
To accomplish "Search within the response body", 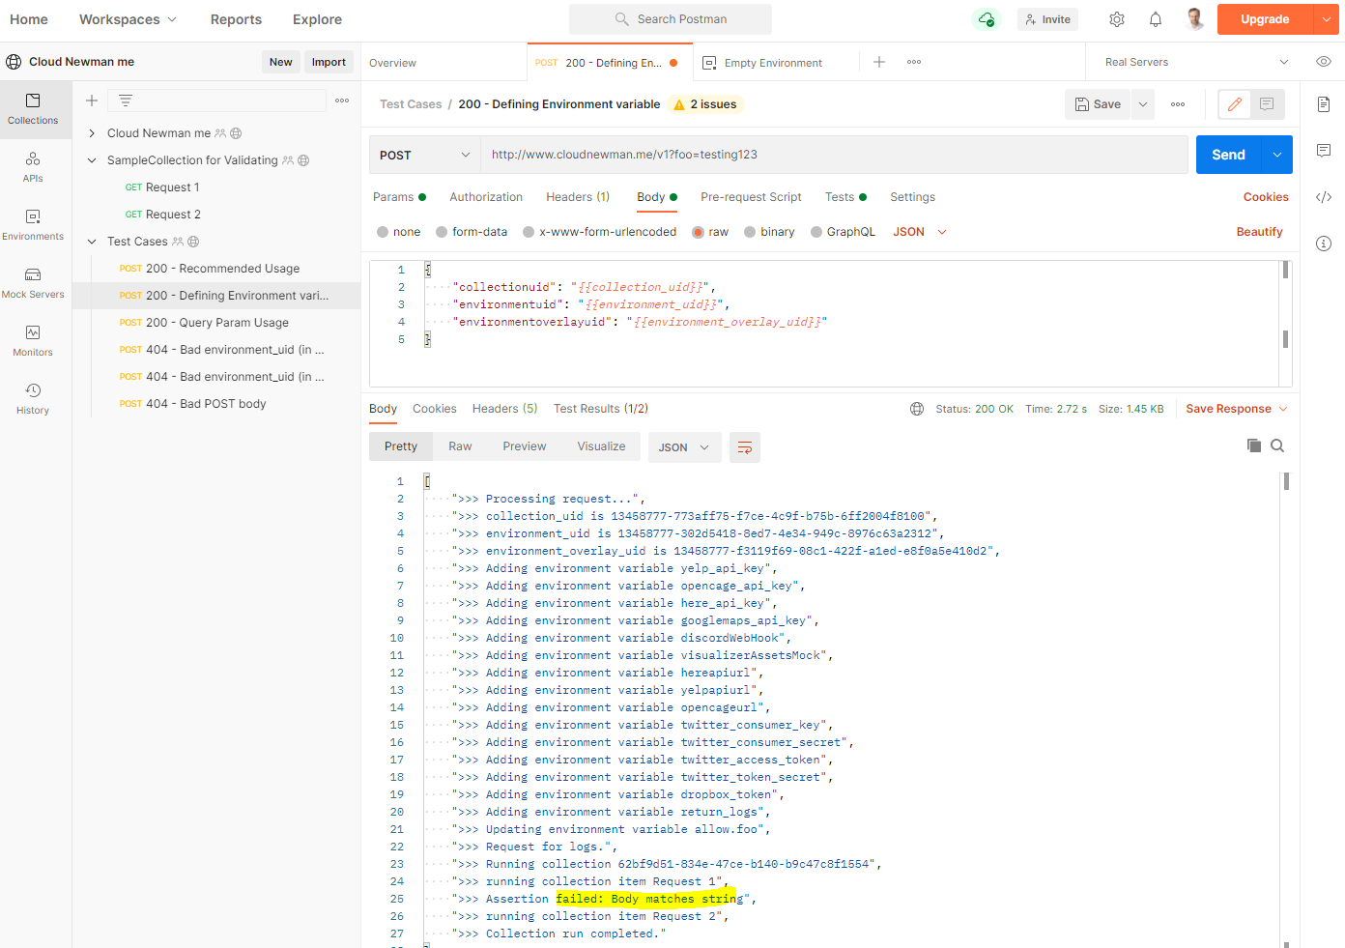I will [1277, 445].
